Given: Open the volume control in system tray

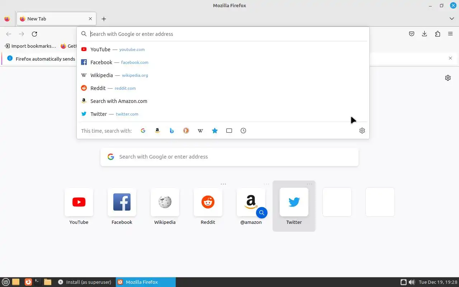Looking at the screenshot, I should (412, 282).
